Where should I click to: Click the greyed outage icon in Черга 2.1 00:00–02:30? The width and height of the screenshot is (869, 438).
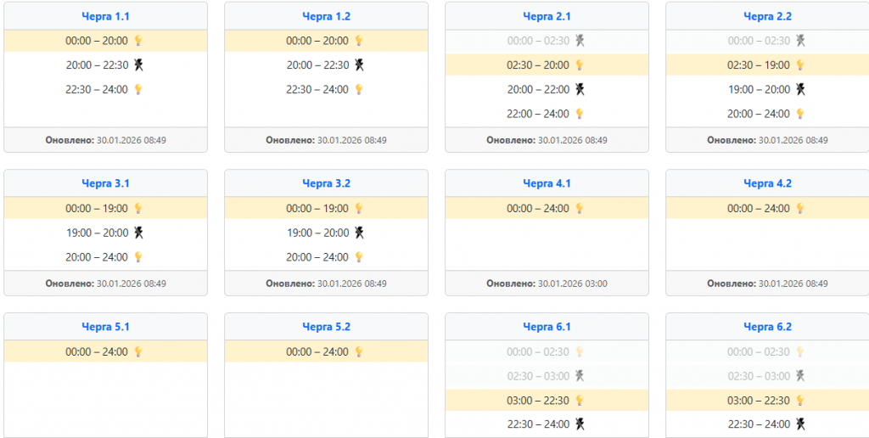pyautogui.click(x=580, y=41)
